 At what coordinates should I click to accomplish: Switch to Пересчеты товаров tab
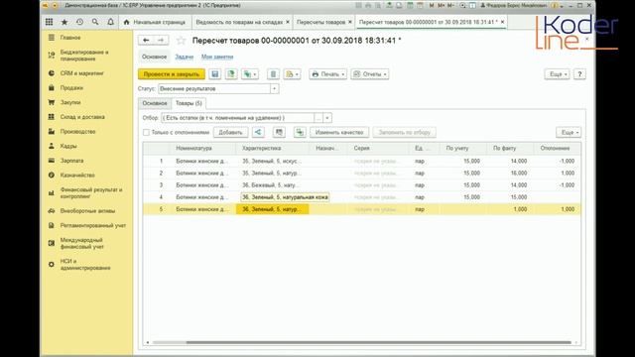[320, 22]
